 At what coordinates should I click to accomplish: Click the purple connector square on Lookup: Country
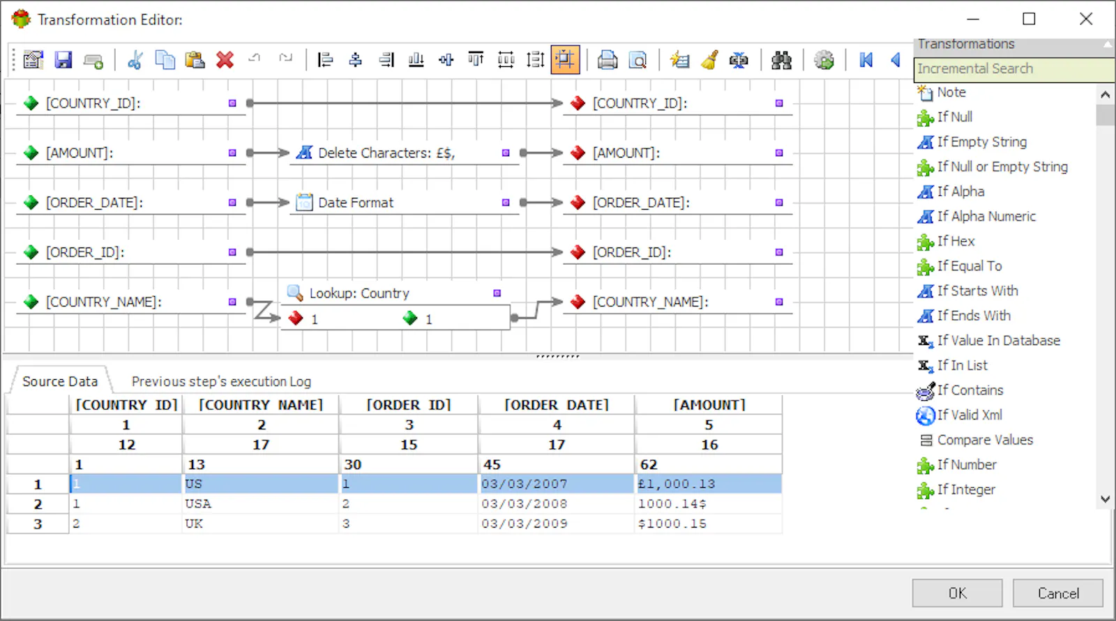pyautogui.click(x=497, y=293)
